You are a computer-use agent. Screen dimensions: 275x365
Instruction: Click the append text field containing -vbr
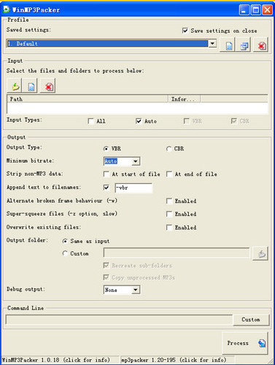click(133, 188)
